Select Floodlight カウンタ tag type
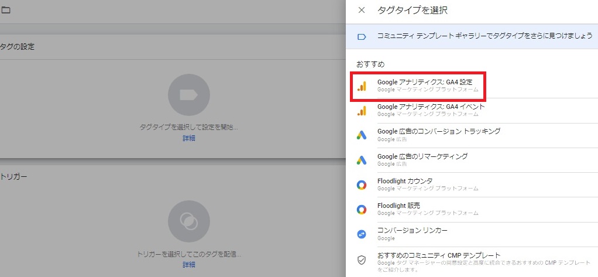The height and width of the screenshot is (277, 598). [472, 184]
